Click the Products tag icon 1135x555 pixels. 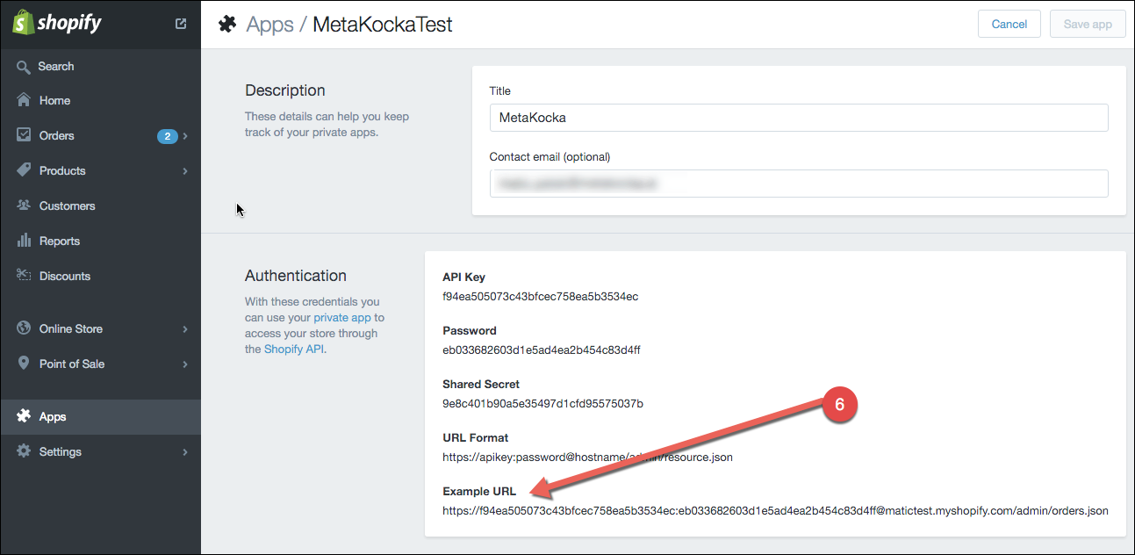[x=24, y=170]
